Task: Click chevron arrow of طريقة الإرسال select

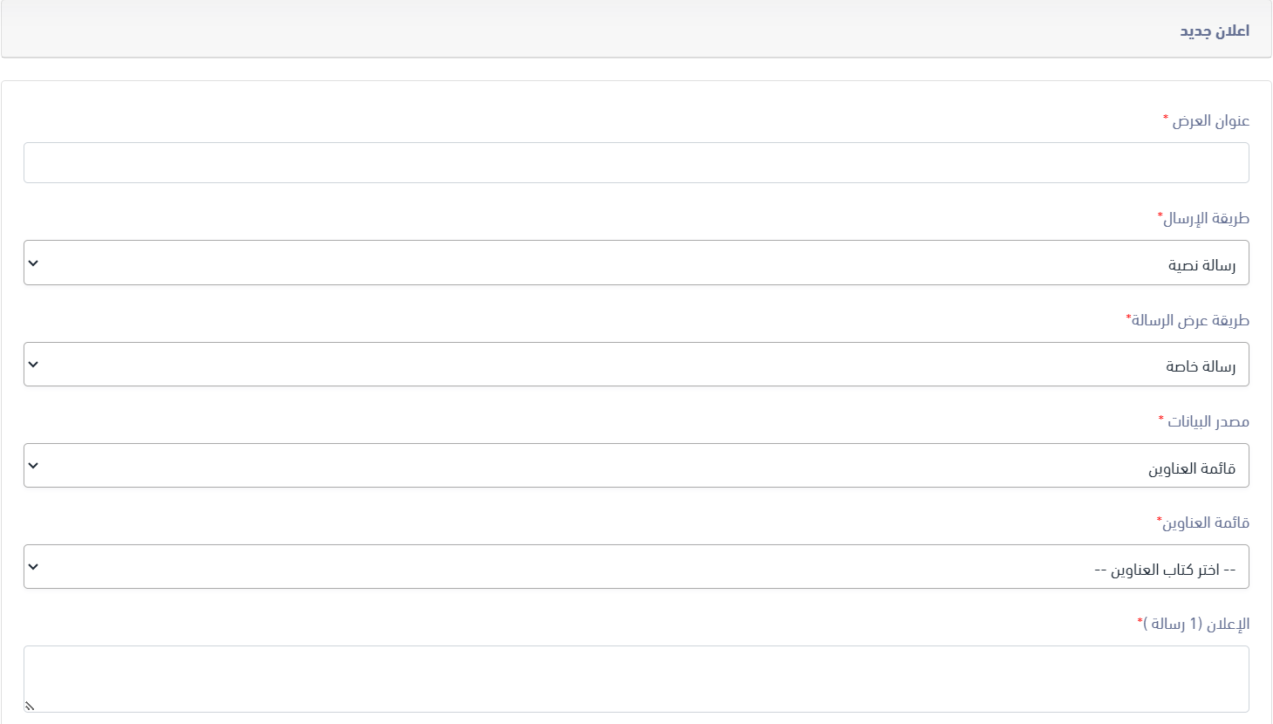Action: click(x=33, y=263)
